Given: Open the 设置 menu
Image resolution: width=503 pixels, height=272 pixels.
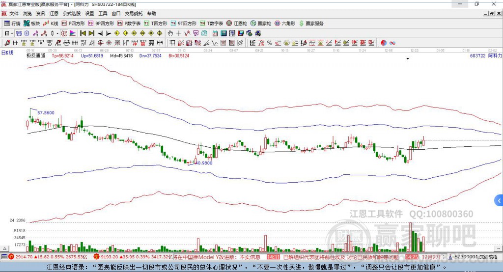Looking at the screenshot, I should point(89,13).
